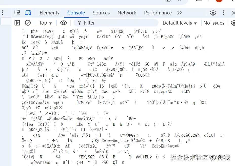The width and height of the screenshot is (235, 166).
Task: Go to the Performance tab
Action: [158, 13]
